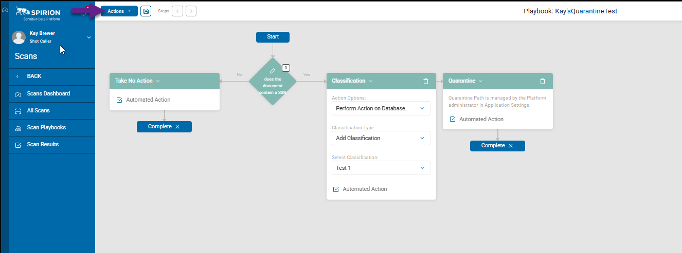Open the Actions button menu

tap(119, 11)
